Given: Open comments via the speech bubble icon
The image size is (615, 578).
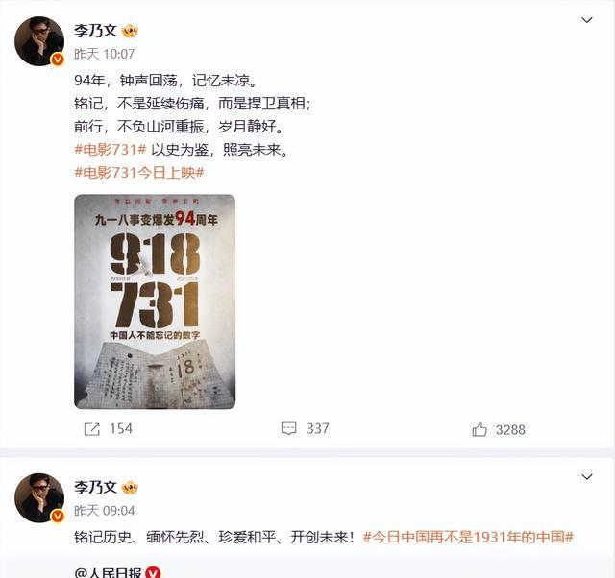Looking at the screenshot, I should [x=288, y=428].
